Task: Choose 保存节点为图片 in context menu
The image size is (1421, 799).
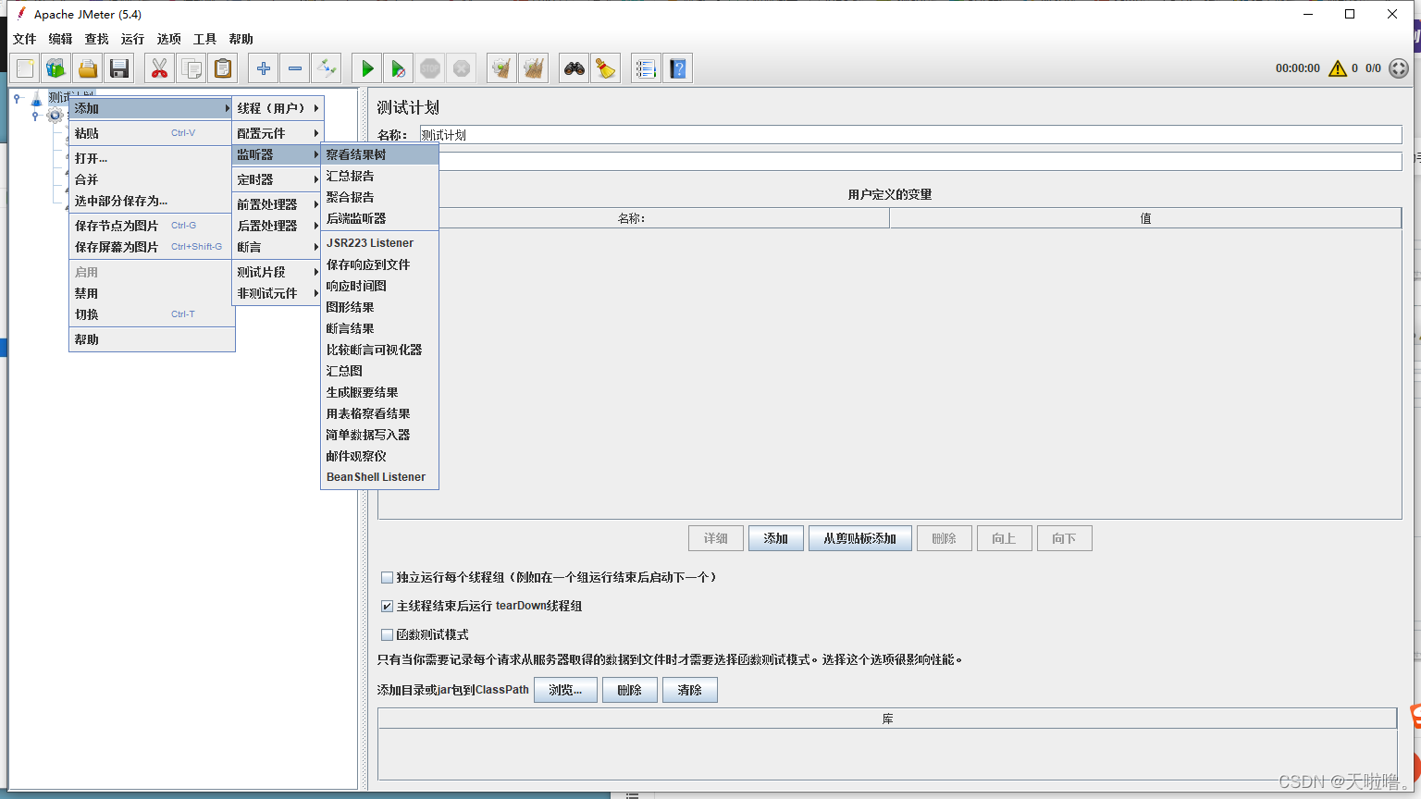Action: 152,226
